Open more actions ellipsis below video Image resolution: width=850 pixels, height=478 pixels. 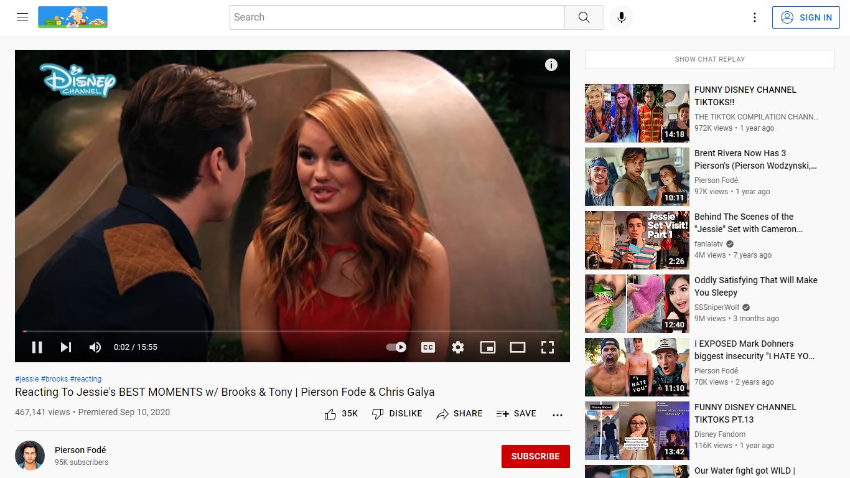(558, 415)
